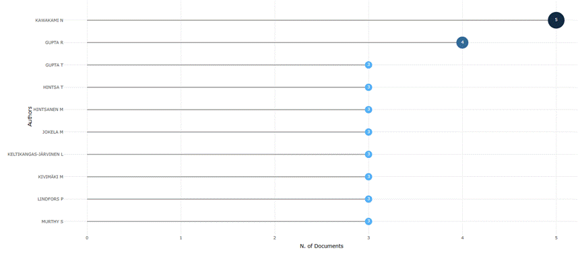Click HINTSA T's data point marker
The image size is (578, 269).
tap(368, 87)
